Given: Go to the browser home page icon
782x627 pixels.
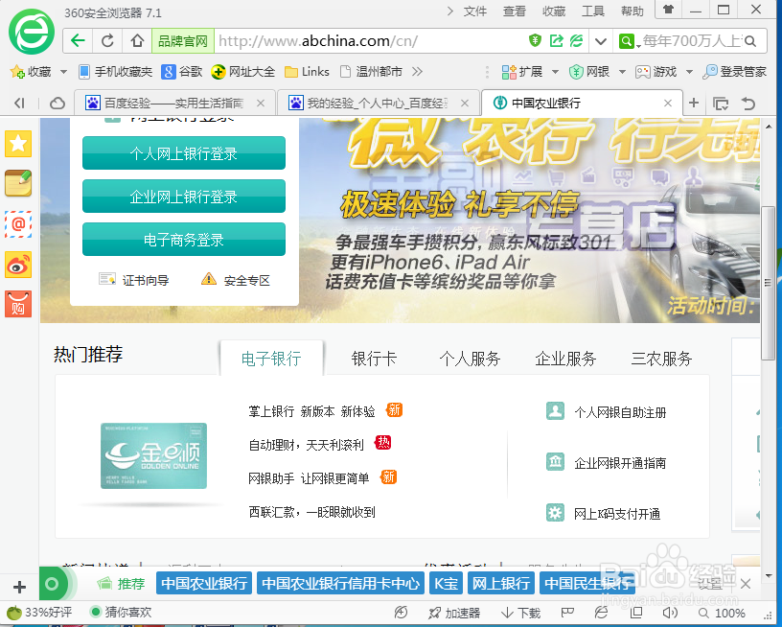Looking at the screenshot, I should (137, 40).
